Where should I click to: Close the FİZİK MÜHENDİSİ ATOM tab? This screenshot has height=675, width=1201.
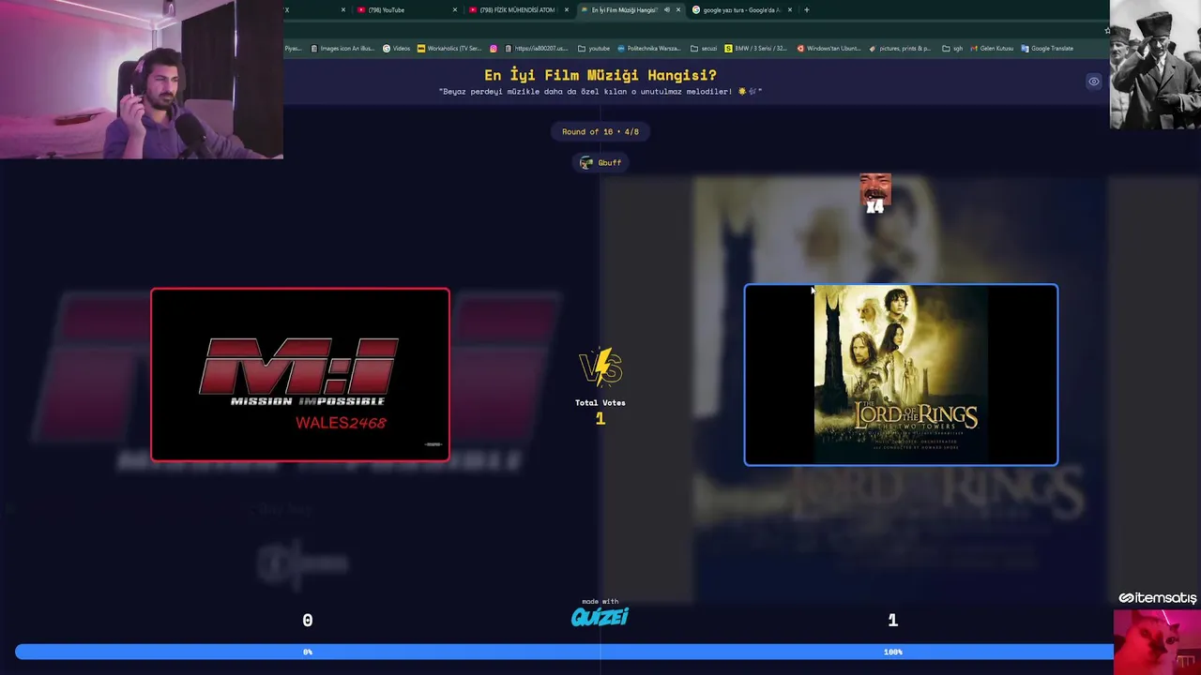click(567, 10)
